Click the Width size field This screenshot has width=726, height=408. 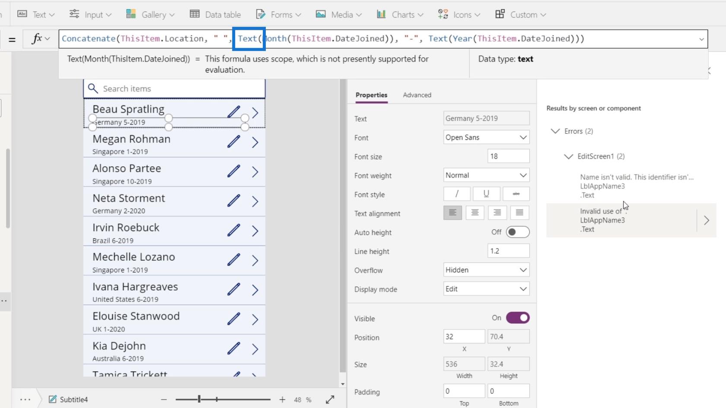pyautogui.click(x=464, y=364)
